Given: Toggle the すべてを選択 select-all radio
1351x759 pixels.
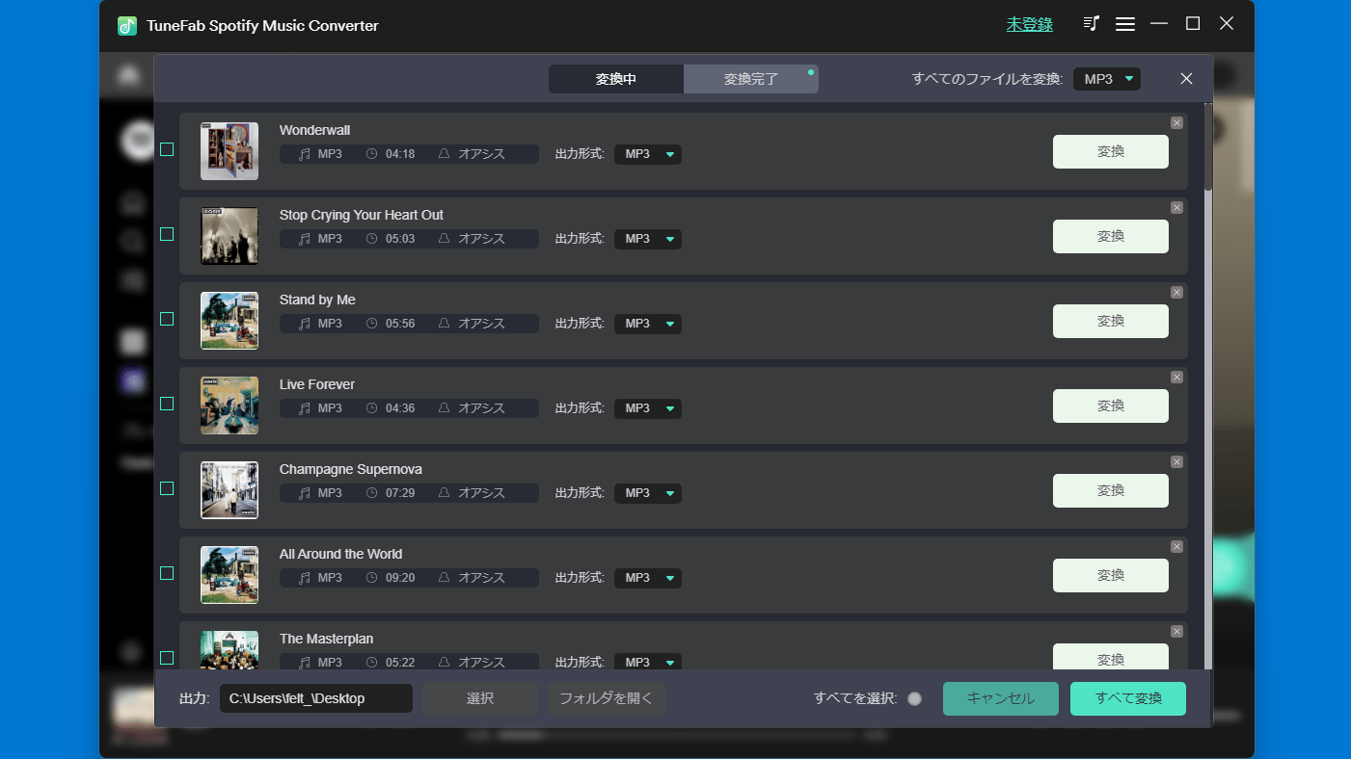Looking at the screenshot, I should point(914,699).
